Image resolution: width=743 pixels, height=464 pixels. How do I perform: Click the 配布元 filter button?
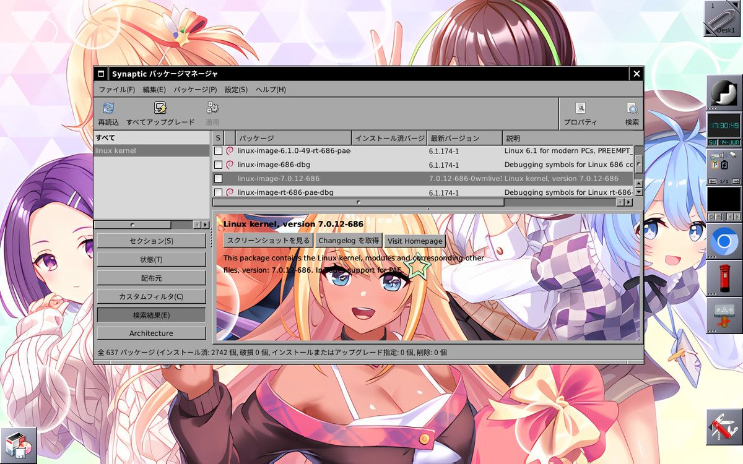point(151,278)
